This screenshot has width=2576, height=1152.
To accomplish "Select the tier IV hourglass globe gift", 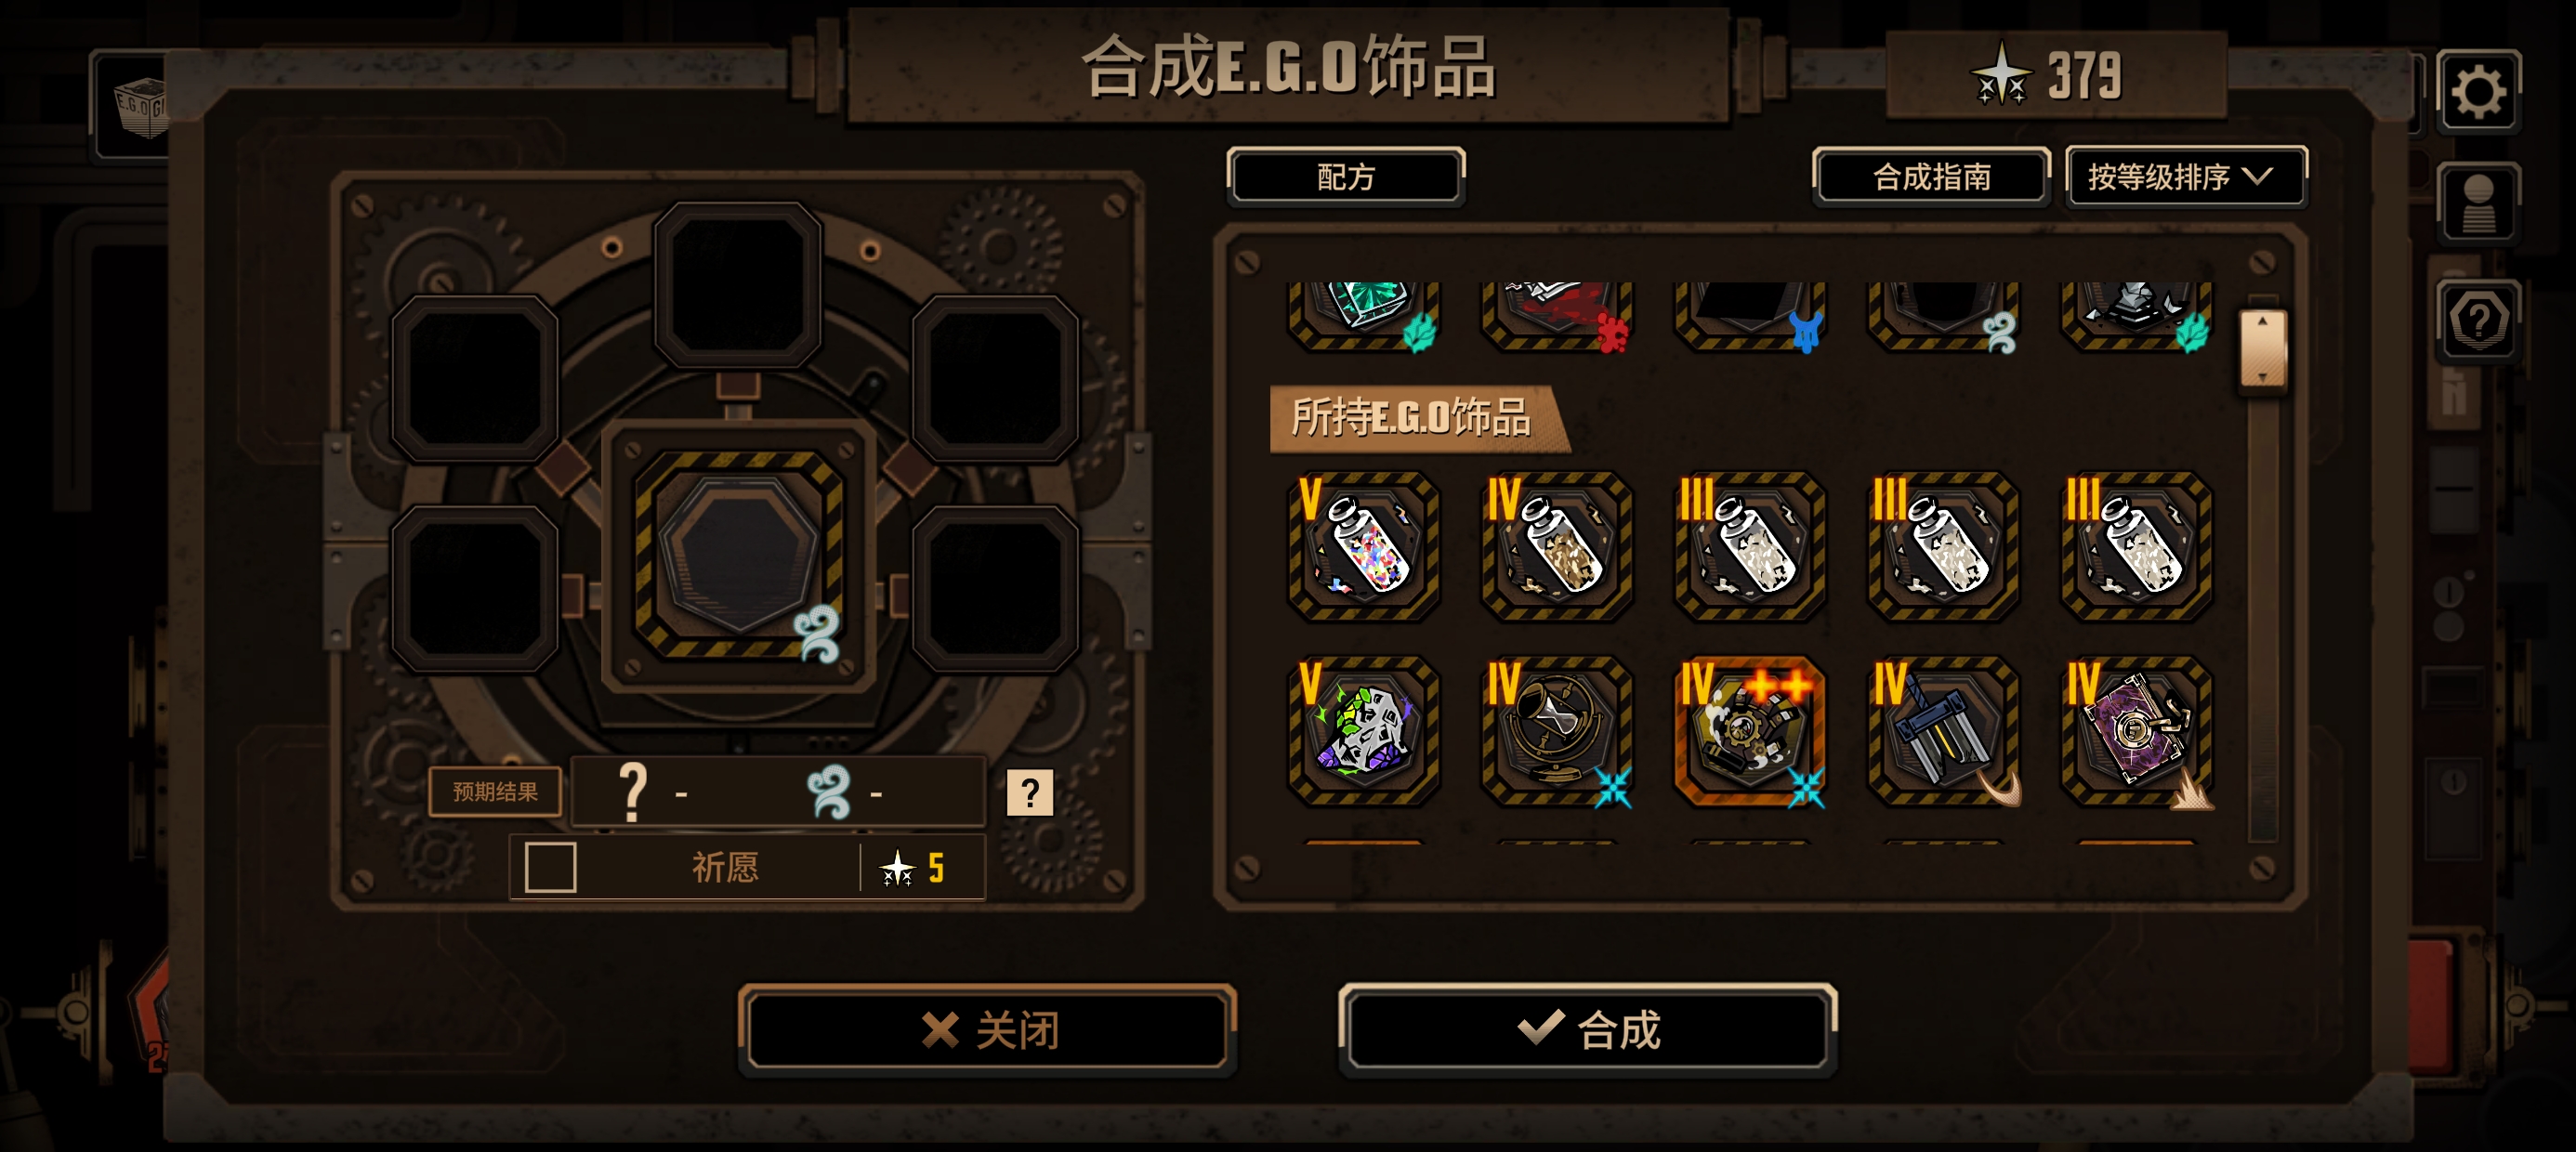I will pos(1557,731).
